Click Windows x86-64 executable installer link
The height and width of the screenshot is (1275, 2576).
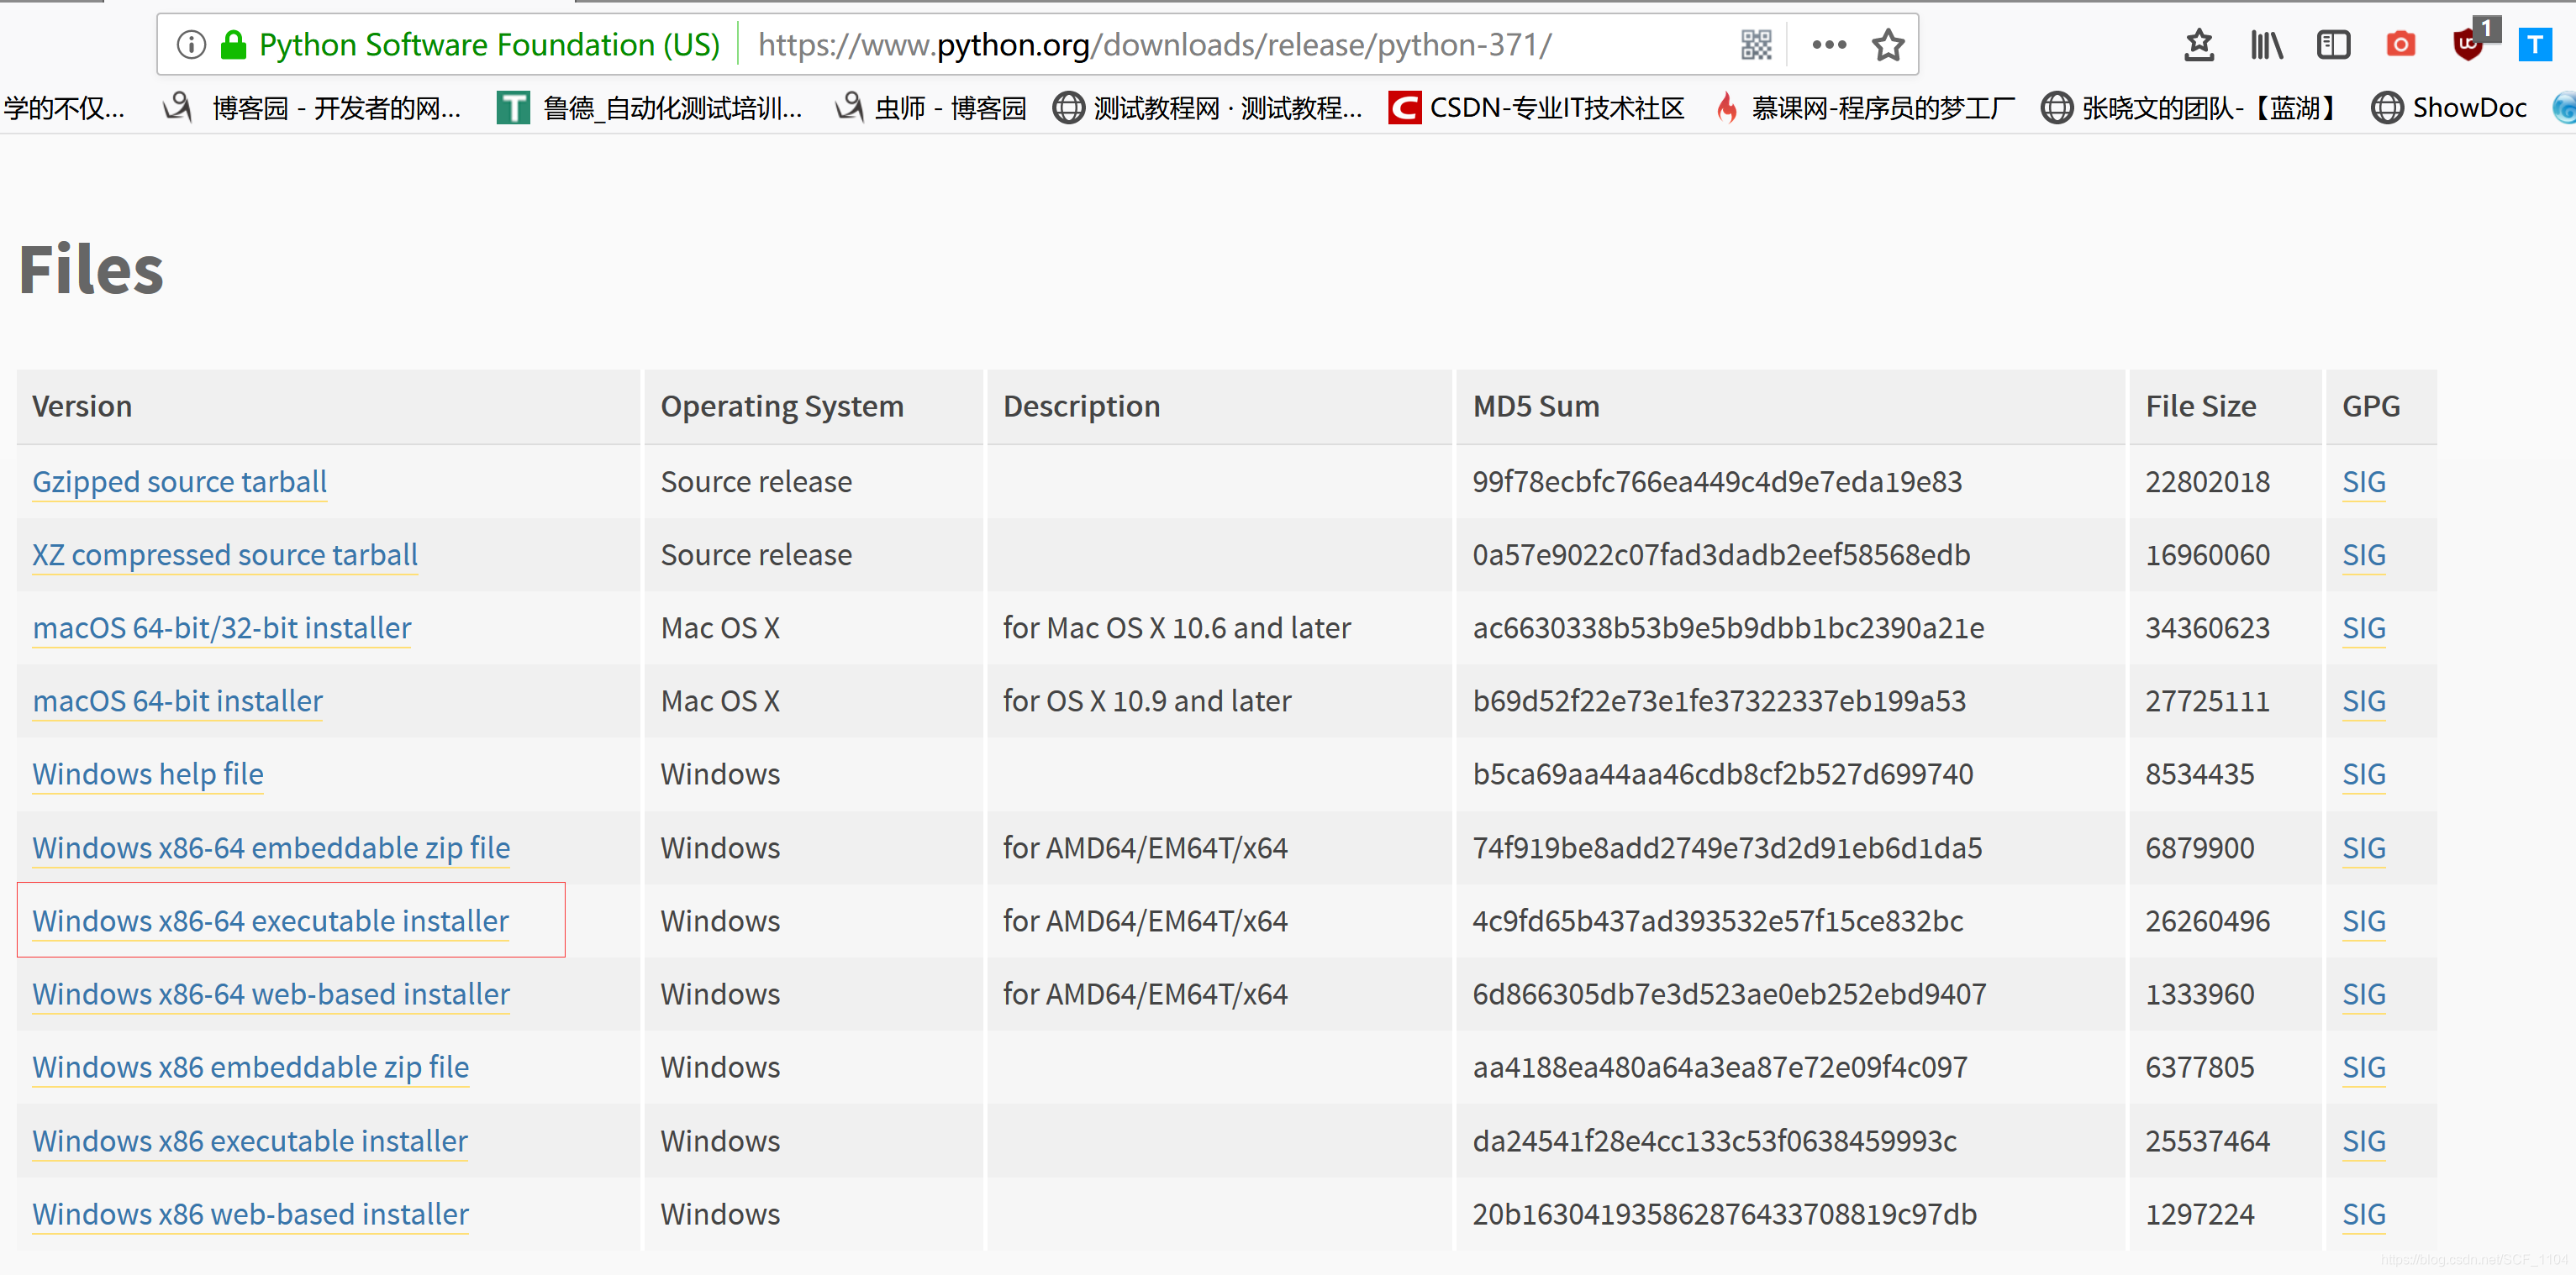(270, 921)
